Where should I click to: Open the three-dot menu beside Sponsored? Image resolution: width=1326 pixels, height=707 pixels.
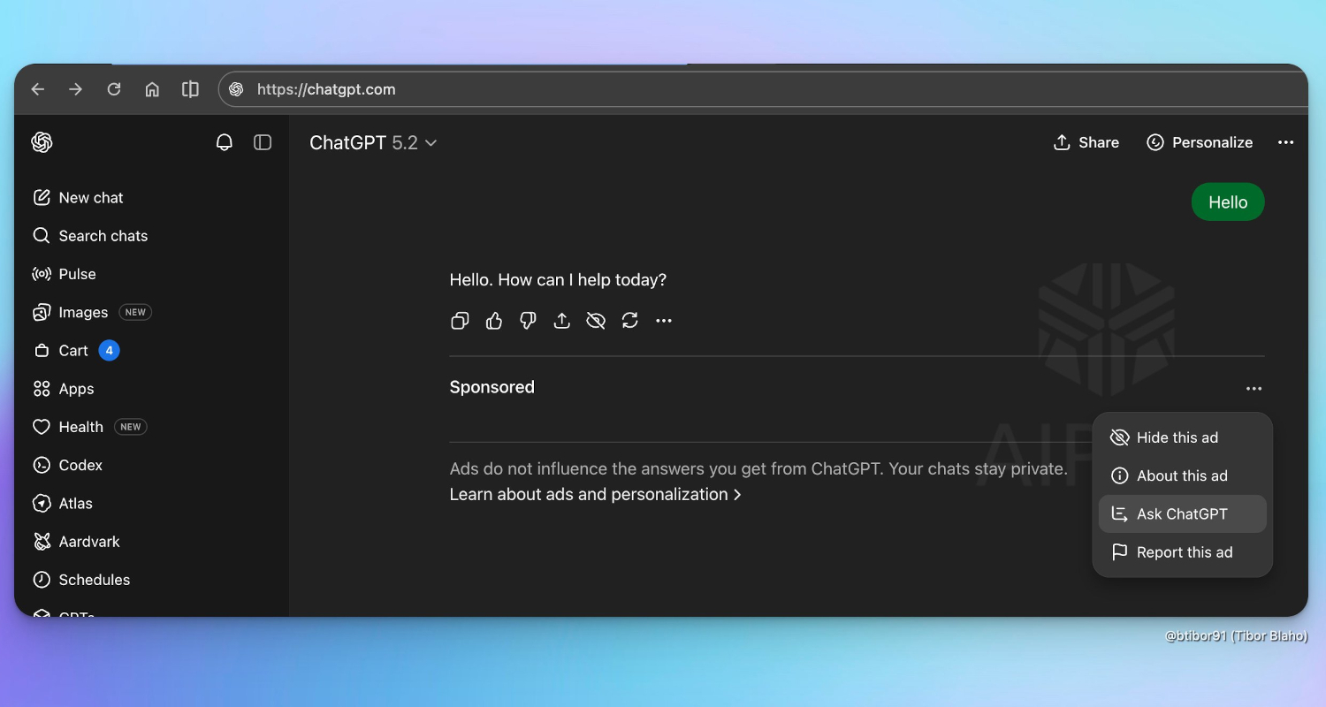click(1254, 389)
